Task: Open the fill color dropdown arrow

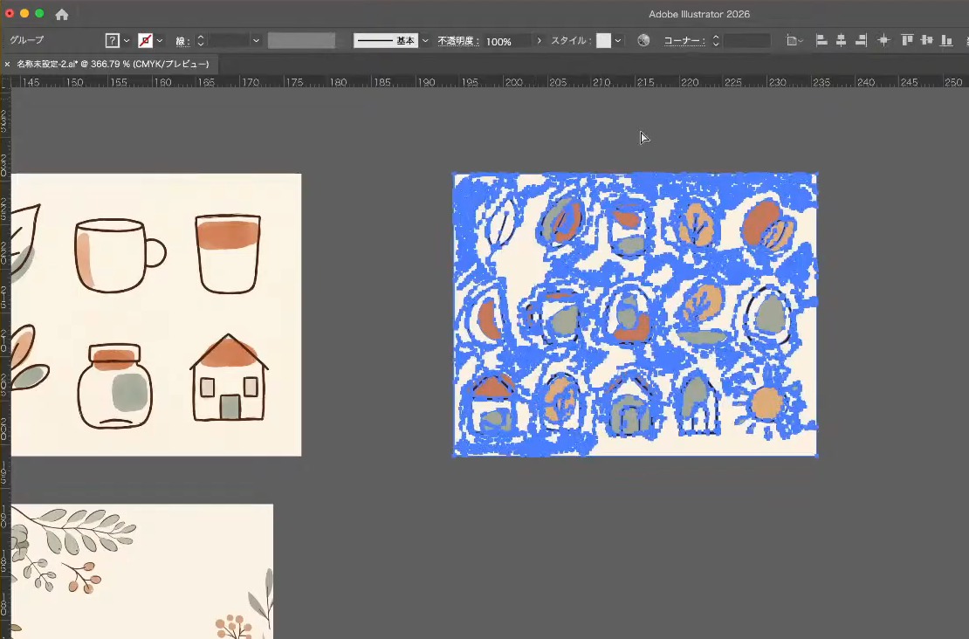Action: (x=127, y=41)
